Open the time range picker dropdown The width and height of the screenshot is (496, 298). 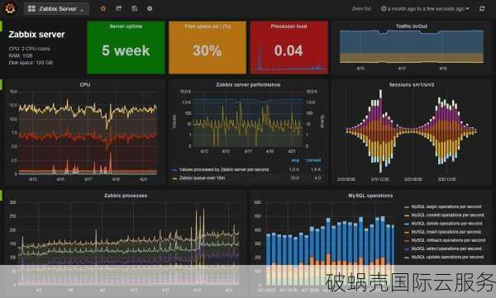[x=425, y=9]
